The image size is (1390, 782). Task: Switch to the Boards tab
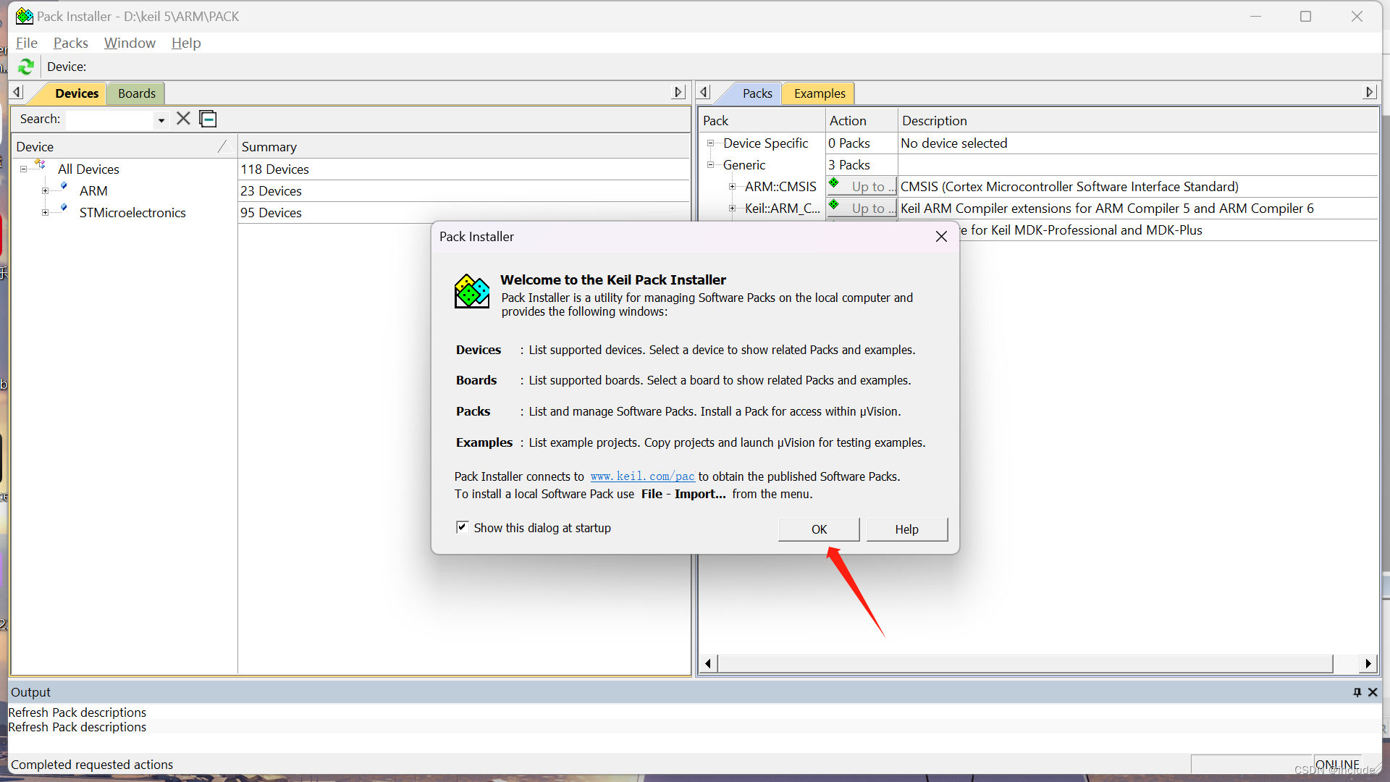pos(137,93)
